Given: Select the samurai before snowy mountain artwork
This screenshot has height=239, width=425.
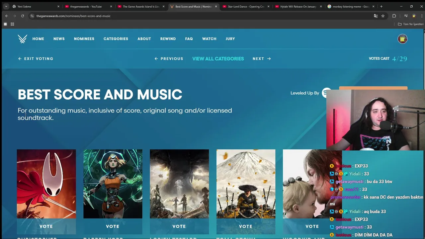Looking at the screenshot, I should click(246, 184).
